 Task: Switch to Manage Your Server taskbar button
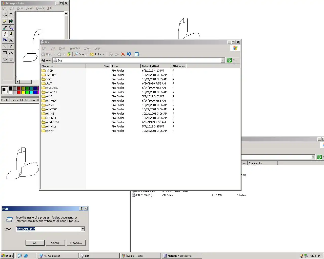tap(182, 256)
